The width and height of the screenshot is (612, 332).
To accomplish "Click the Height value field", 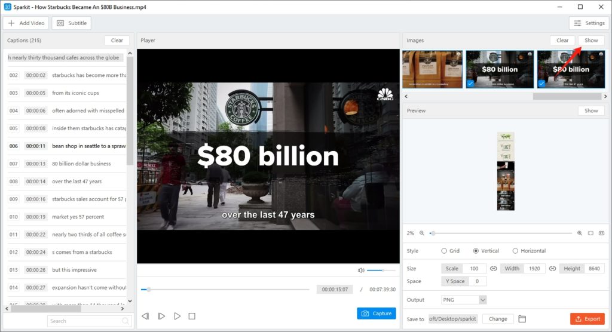I will point(594,269).
